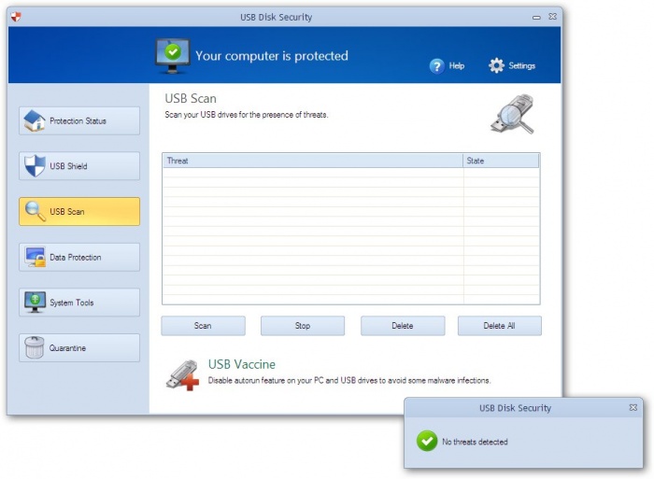654x479 pixels.
Task: Select the USB Scan sidebar button
Action: (x=79, y=211)
